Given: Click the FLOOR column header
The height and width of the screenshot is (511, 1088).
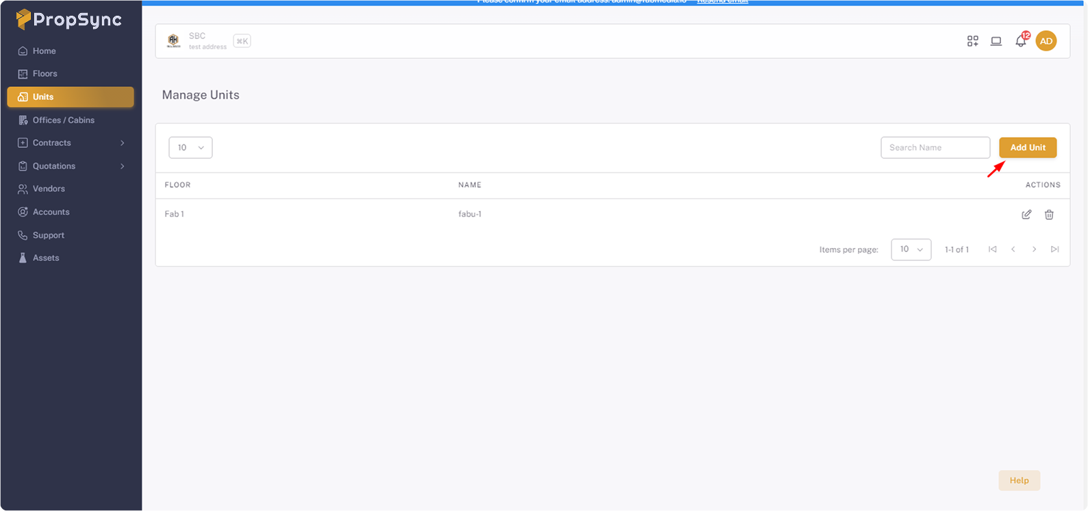Looking at the screenshot, I should (177, 185).
